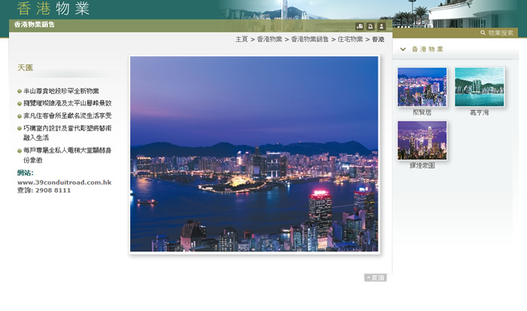Open the third property thumbnail, bottom row

click(x=422, y=140)
